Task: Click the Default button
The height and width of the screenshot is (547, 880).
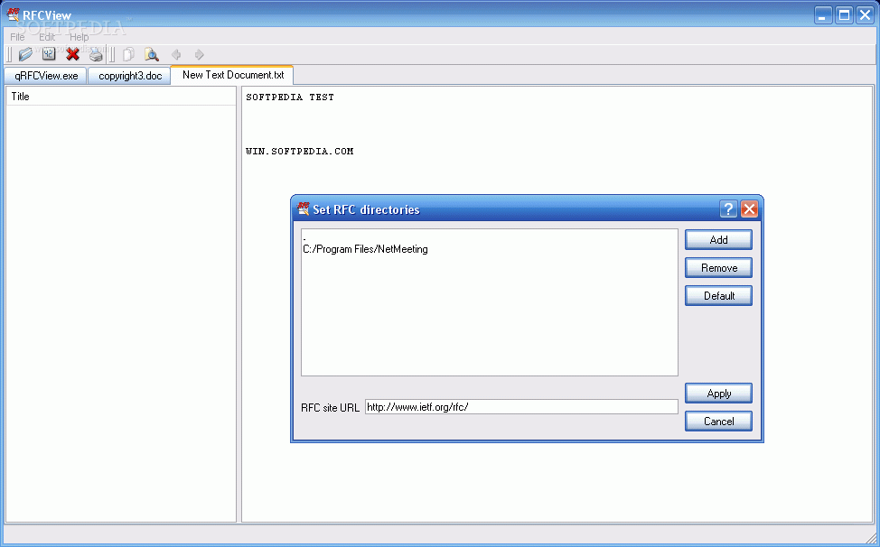Action: click(x=718, y=296)
